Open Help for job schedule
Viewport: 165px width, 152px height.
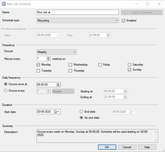(x=147, y=147)
